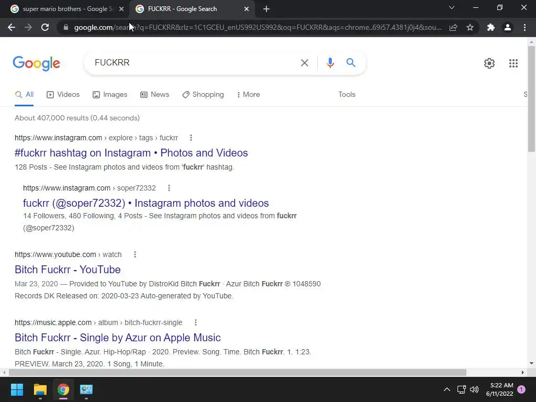536x402 pixels.
Task: Expand the More search filters menu
Action: point(249,95)
